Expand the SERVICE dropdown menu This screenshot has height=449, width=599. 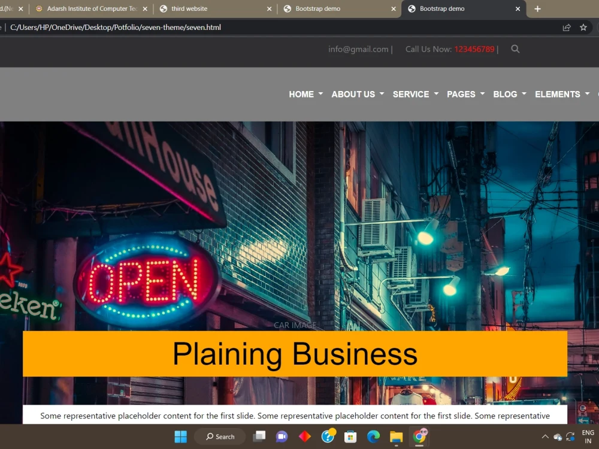(416, 95)
